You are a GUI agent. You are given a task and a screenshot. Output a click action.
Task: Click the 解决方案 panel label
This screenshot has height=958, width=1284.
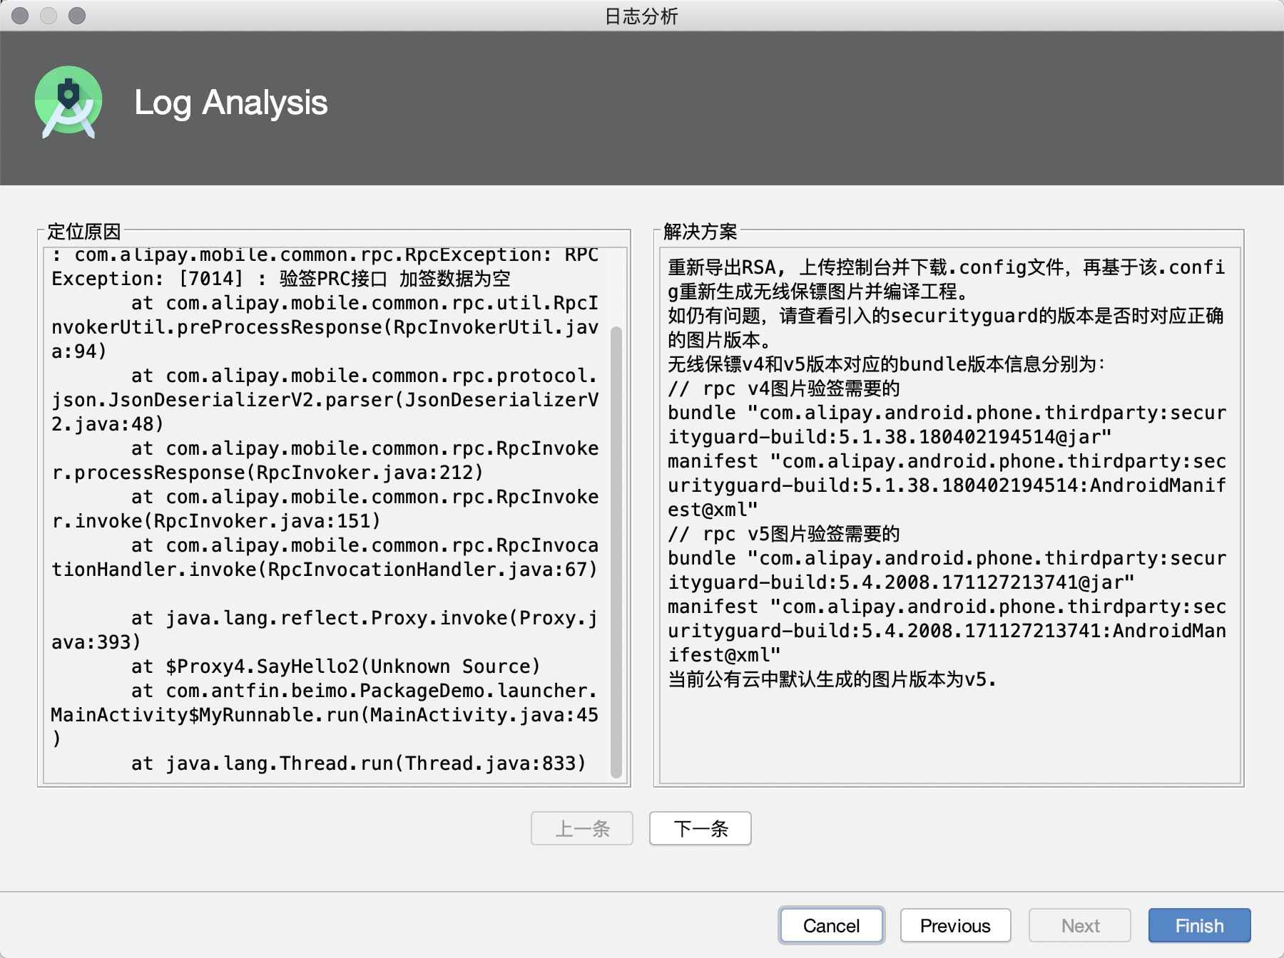(700, 231)
